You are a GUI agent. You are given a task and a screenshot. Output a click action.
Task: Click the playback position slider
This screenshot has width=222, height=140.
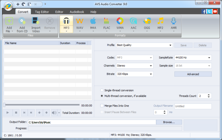pos(42,105)
